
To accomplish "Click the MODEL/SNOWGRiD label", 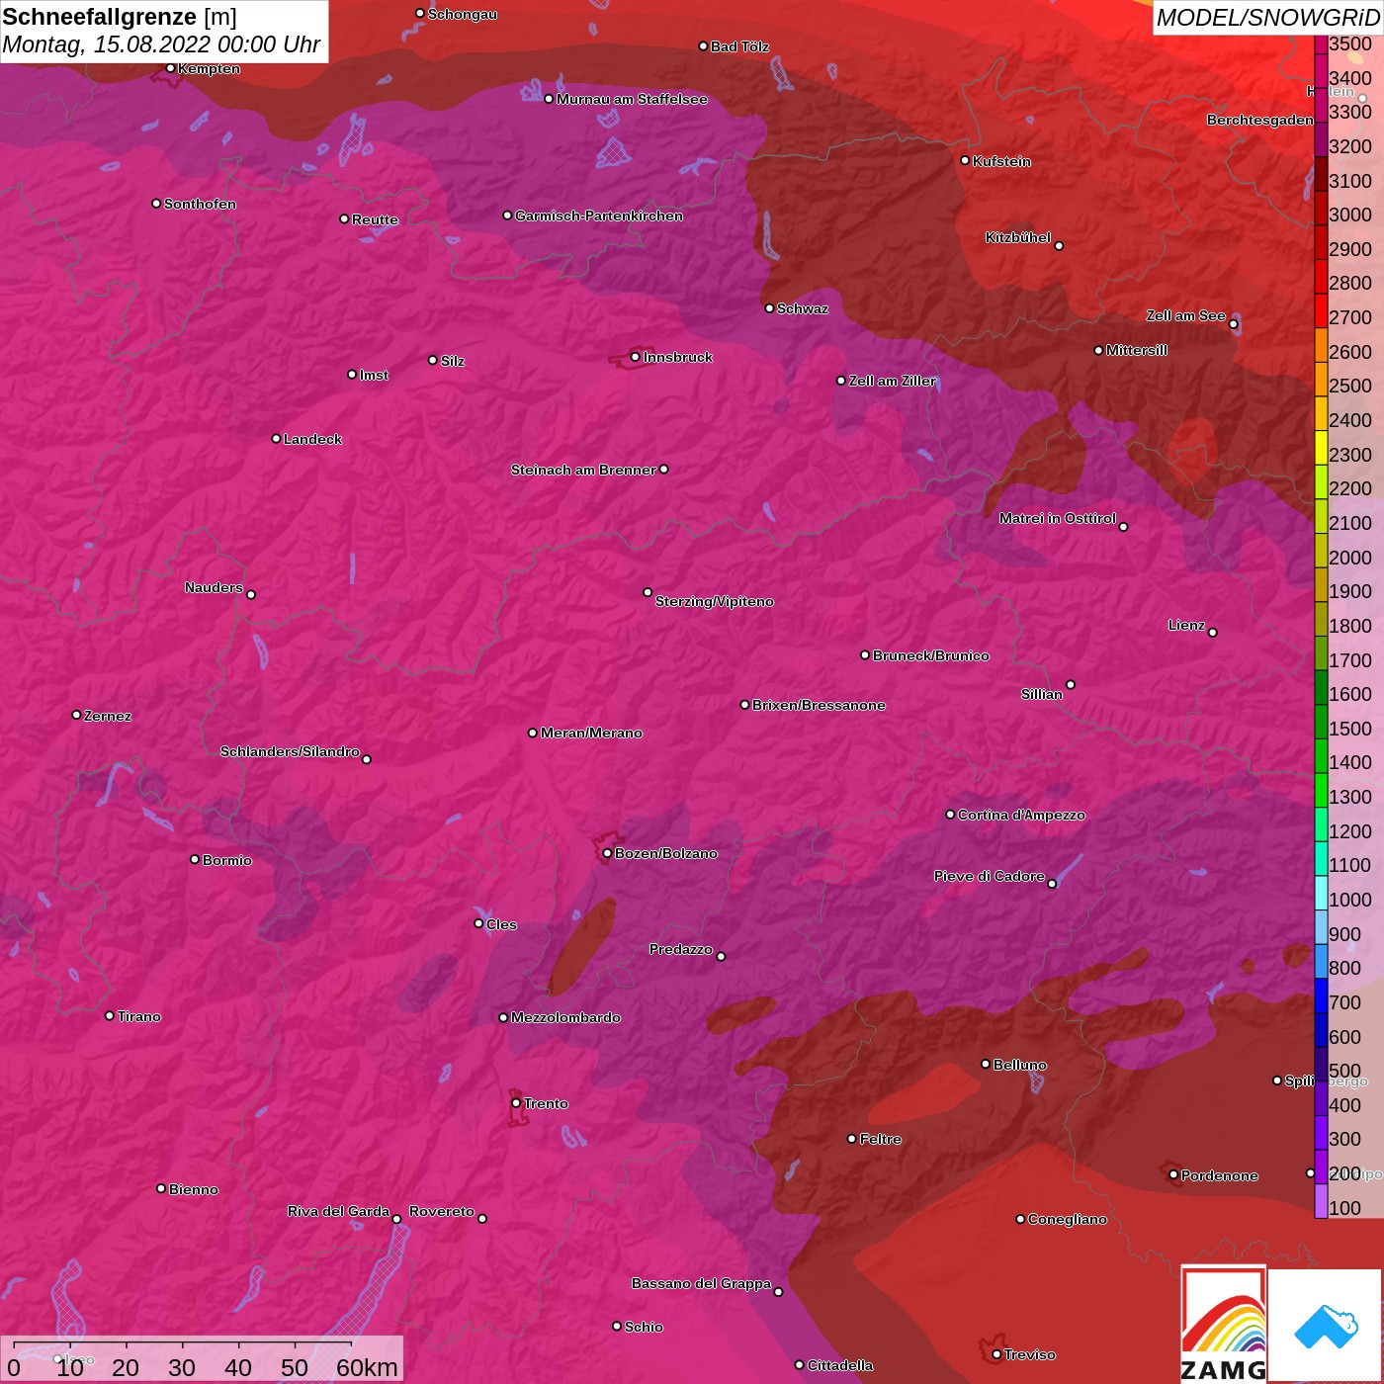I will click(x=1266, y=18).
